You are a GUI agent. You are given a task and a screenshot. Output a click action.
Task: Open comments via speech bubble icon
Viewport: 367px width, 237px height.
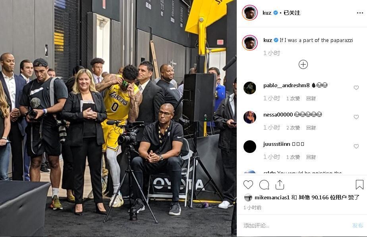pyautogui.click(x=264, y=185)
